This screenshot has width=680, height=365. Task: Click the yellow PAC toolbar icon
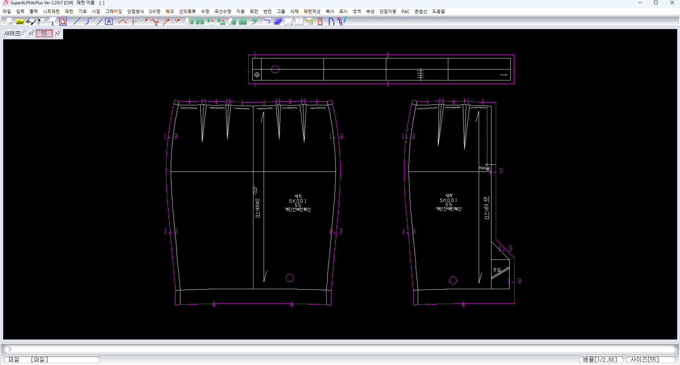click(310, 22)
